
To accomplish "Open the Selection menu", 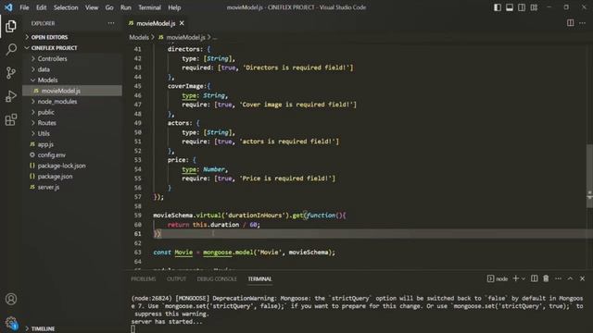I will tap(66, 7).
